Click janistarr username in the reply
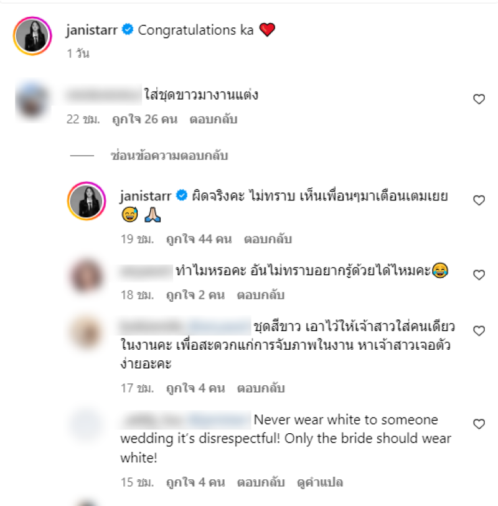498x506 pixels. pos(146,196)
